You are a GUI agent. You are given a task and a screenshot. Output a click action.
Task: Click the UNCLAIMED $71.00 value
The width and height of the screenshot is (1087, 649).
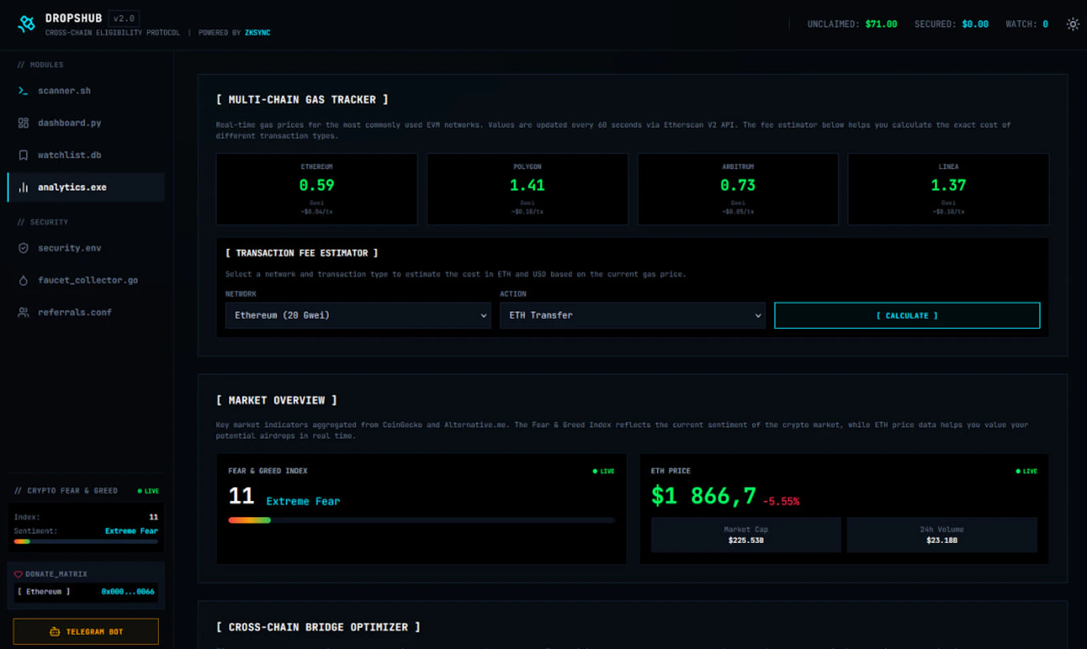click(881, 24)
